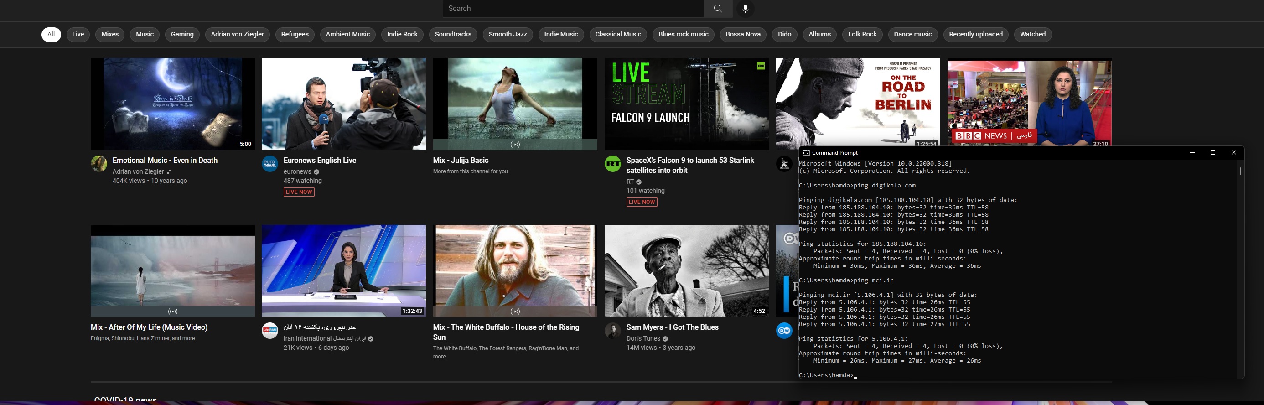Click Mosfilm channel avatar beside Command Prompt
The image size is (1264, 405).
(784, 164)
